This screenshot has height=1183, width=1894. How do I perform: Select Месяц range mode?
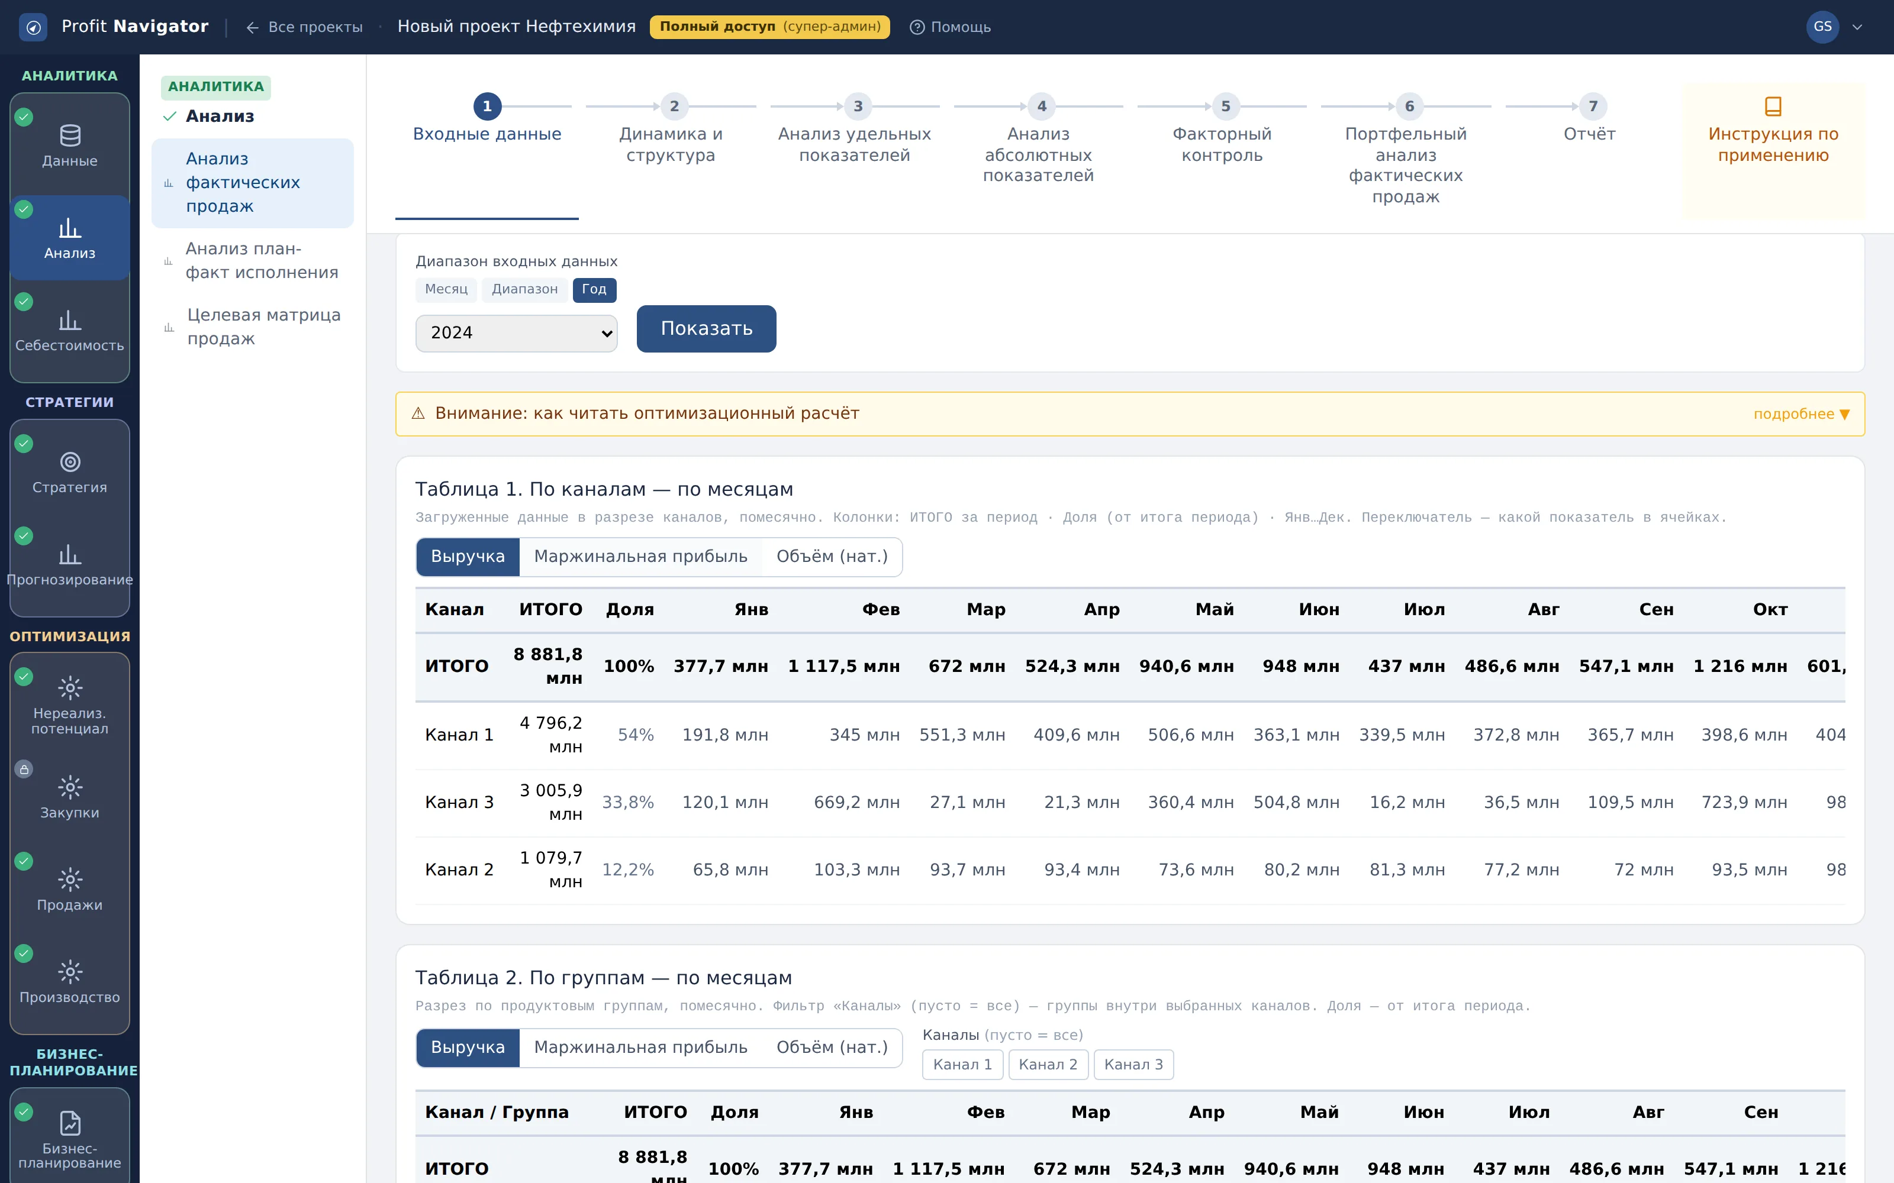point(446,289)
